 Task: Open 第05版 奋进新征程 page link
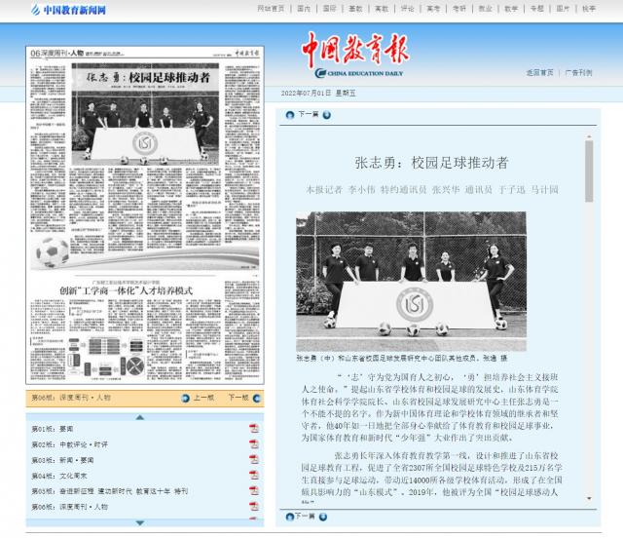[x=109, y=491]
